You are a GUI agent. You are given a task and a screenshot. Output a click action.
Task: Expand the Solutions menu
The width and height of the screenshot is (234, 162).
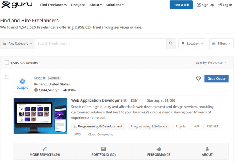click(115, 5)
